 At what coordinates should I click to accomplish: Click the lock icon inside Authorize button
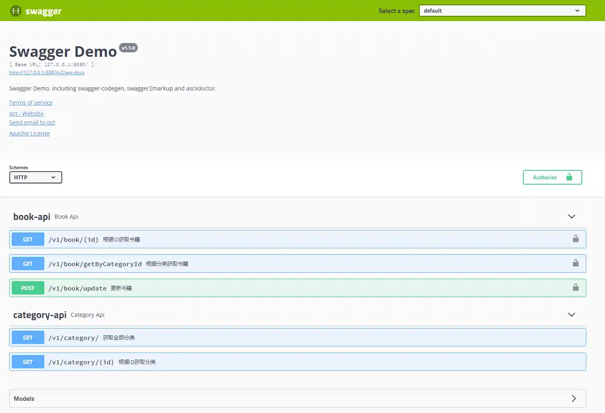569,177
